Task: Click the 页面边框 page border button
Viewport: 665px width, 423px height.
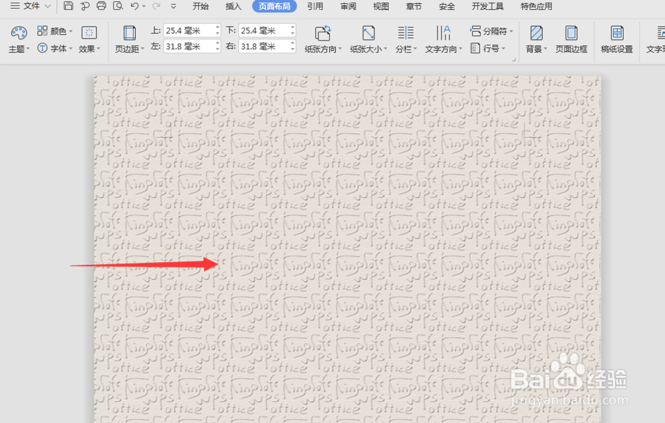Action: click(571, 40)
